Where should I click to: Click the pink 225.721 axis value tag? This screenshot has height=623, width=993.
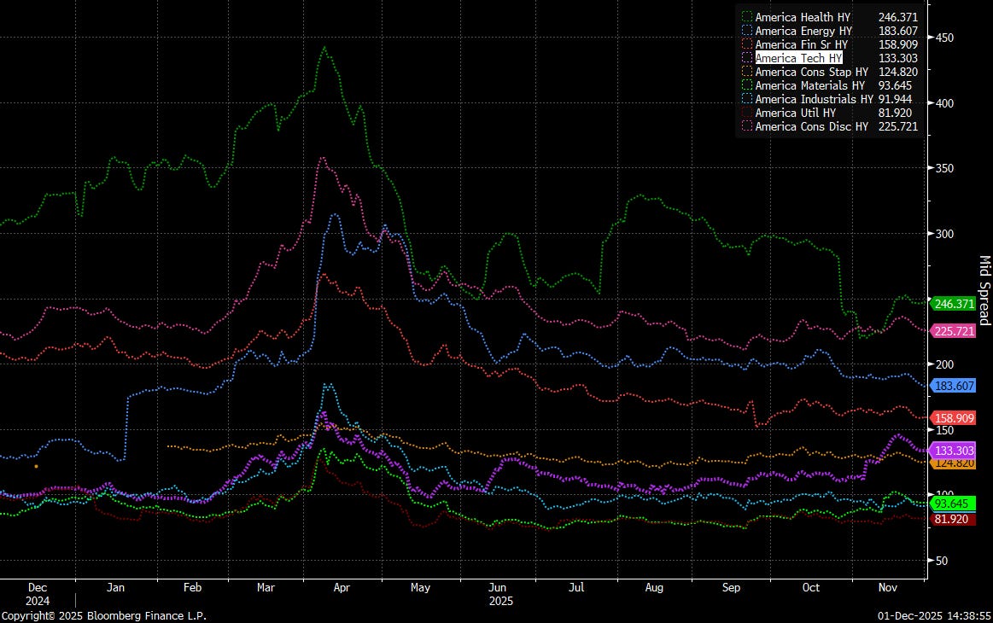click(953, 330)
